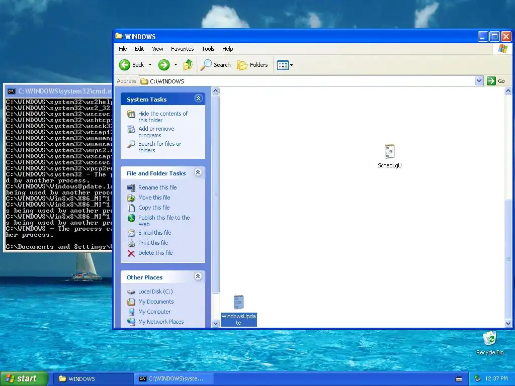Open the Recycle Bin desktop icon

(490, 338)
